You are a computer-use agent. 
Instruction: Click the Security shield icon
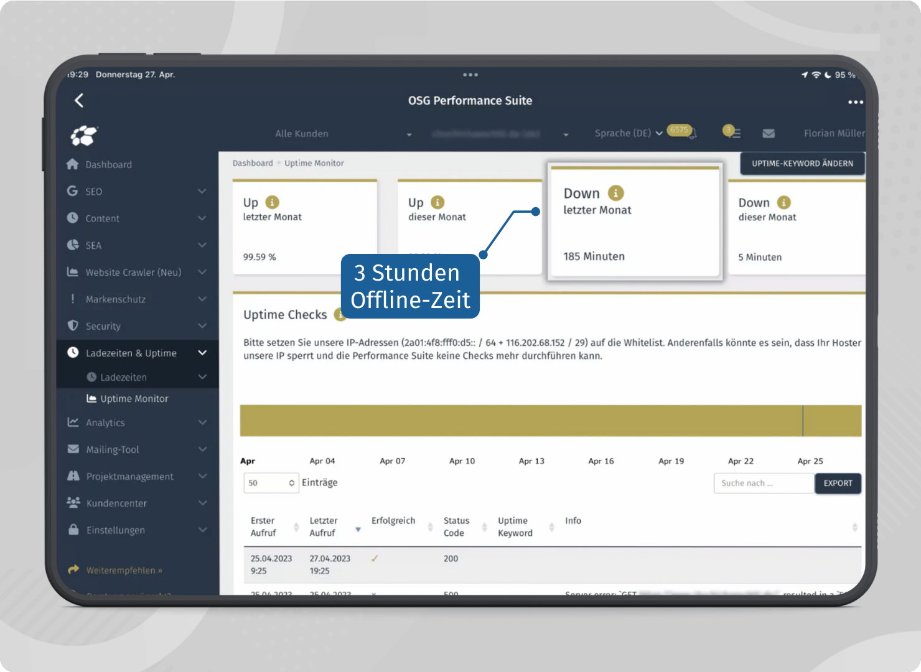[73, 325]
